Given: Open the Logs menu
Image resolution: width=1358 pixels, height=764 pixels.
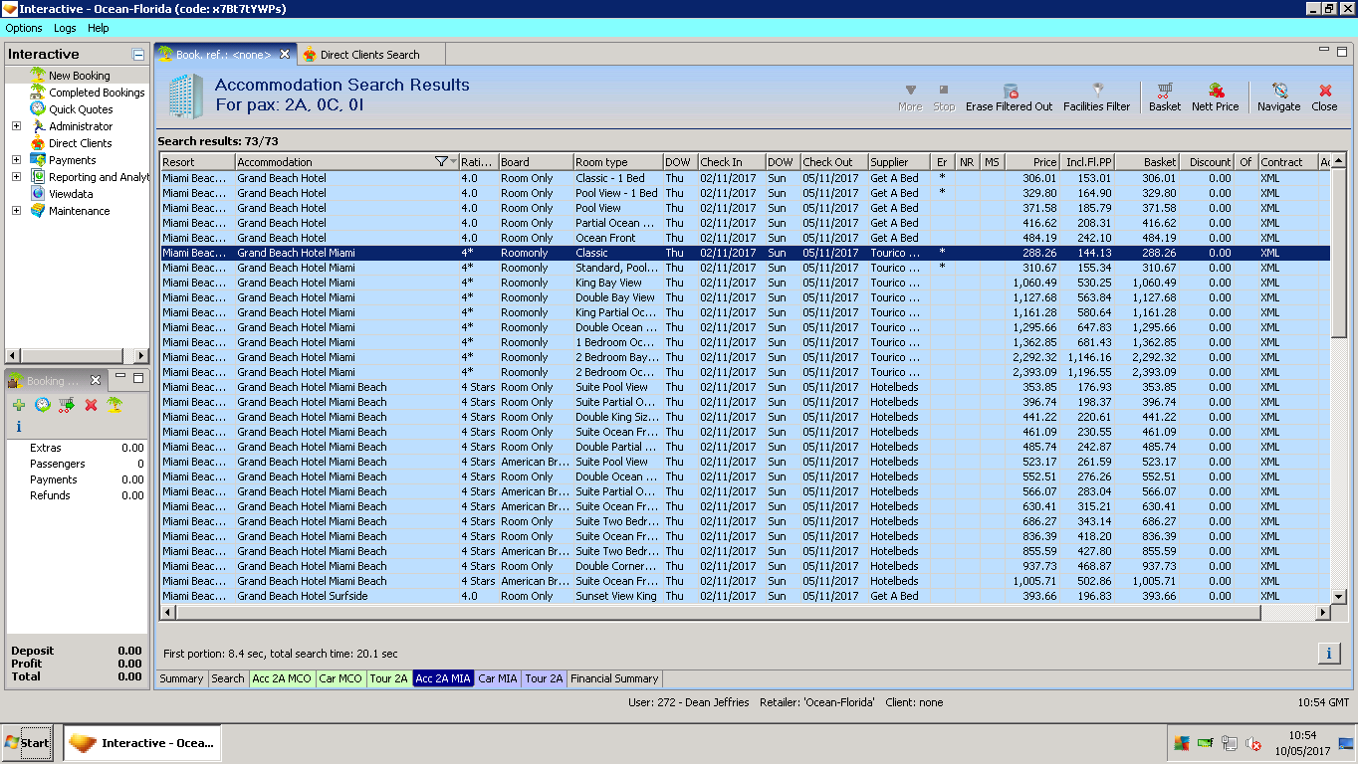Looking at the screenshot, I should 65,28.
